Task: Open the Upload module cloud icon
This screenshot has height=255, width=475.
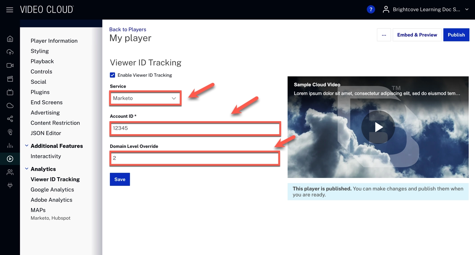Action: pos(10,52)
